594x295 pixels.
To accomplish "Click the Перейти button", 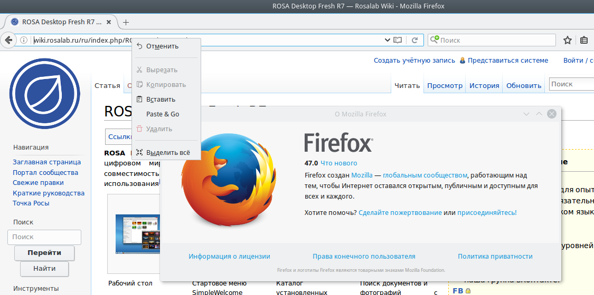I will (44, 253).
